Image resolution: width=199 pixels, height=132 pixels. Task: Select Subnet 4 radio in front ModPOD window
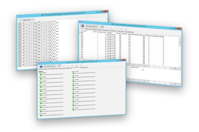tap(76, 66)
